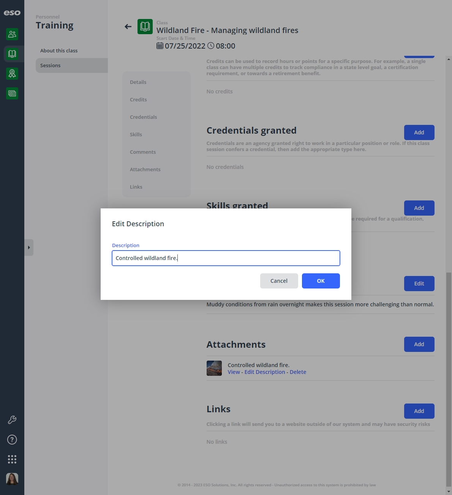Add a link with Links Add button
Viewport: 452px width, 495px height.
[419, 411]
